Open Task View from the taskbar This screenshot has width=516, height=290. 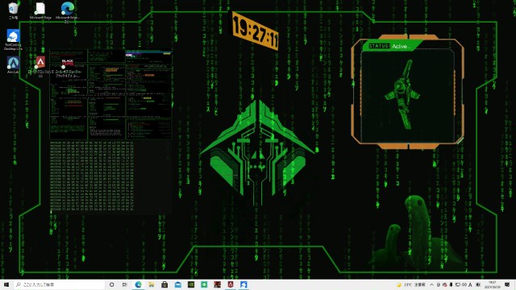(125, 284)
